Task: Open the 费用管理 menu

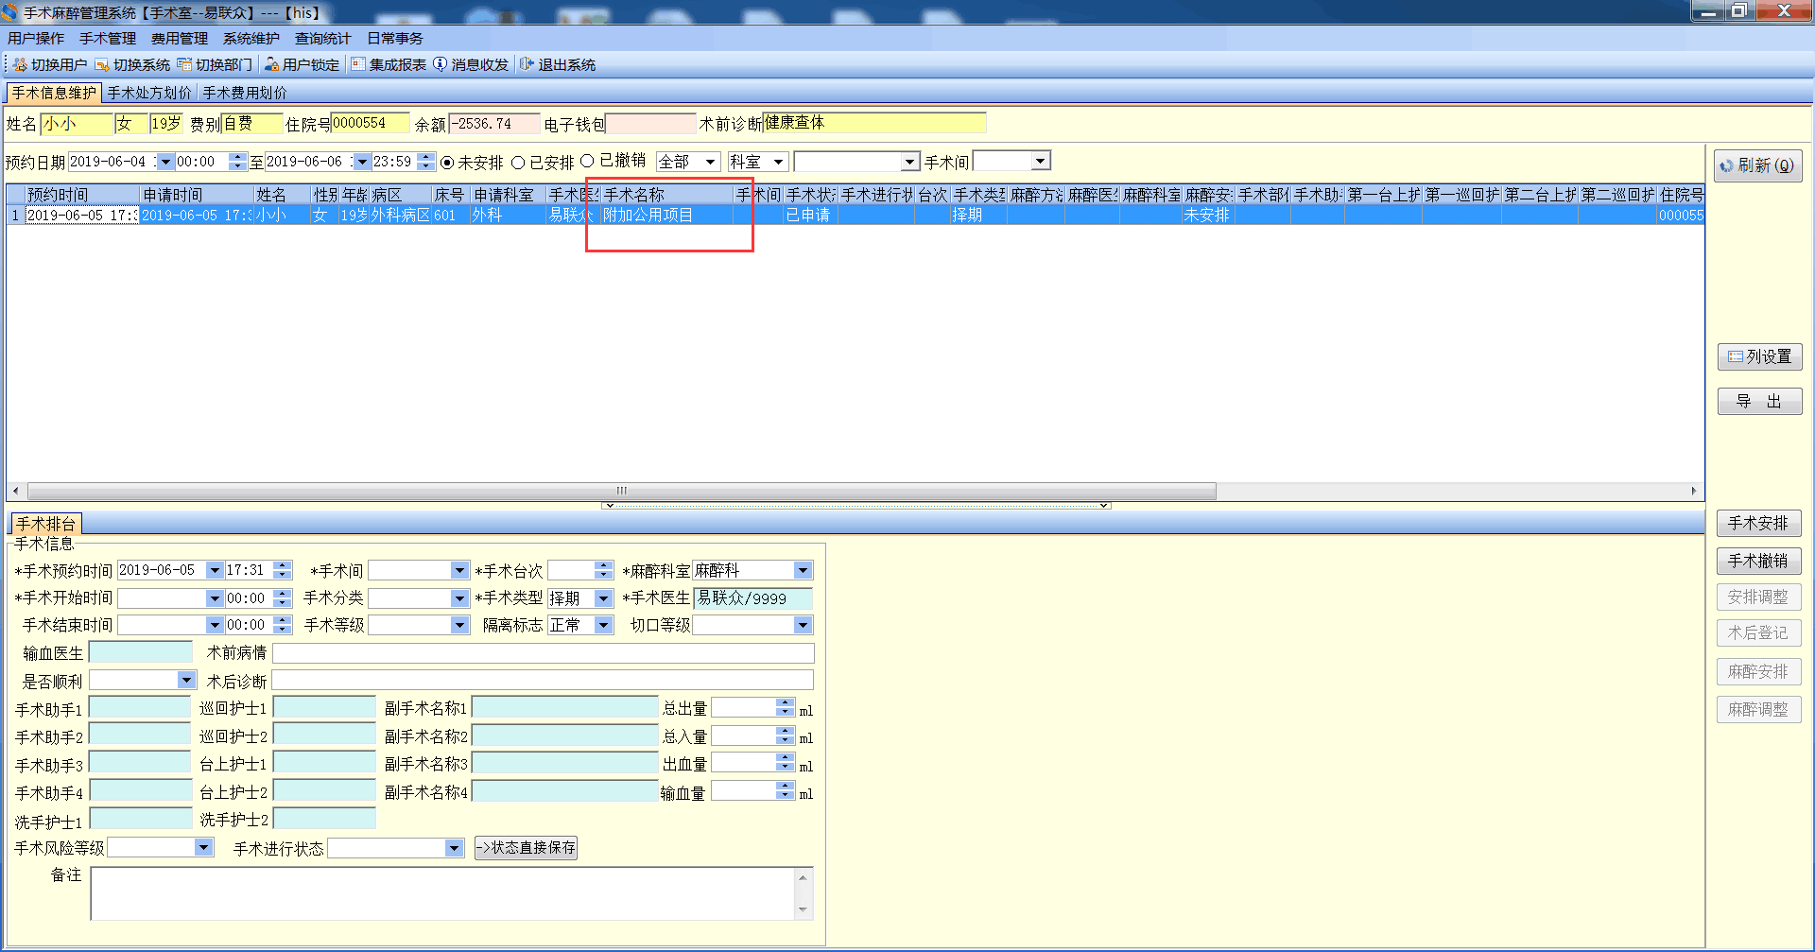Action: pos(180,38)
